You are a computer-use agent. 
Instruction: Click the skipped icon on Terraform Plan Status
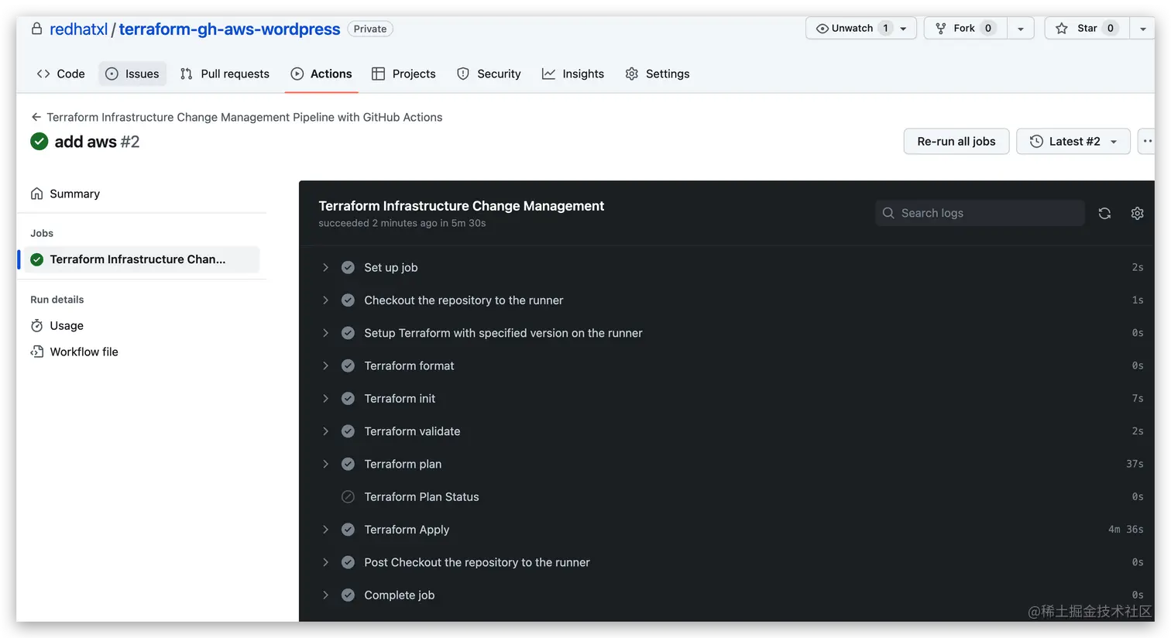point(349,497)
